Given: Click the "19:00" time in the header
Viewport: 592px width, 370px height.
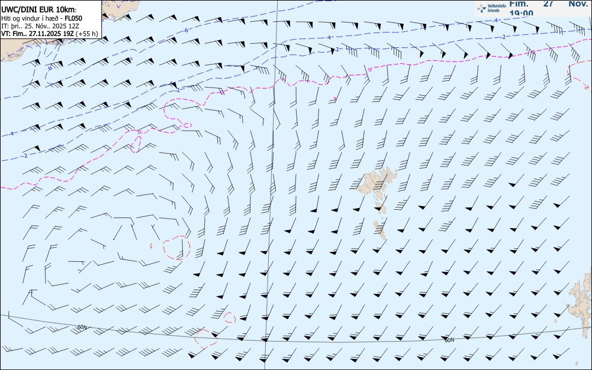Looking at the screenshot, I should (x=522, y=13).
